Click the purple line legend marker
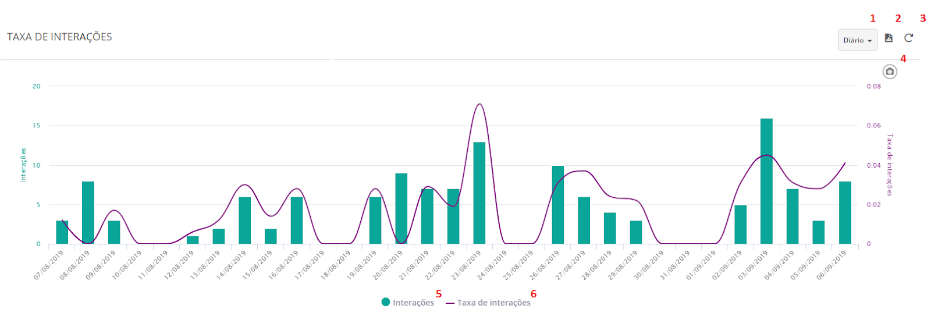The image size is (931, 316). coord(450,303)
